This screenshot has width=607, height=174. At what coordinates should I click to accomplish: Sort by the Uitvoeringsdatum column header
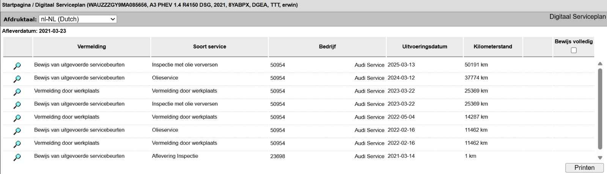point(425,47)
